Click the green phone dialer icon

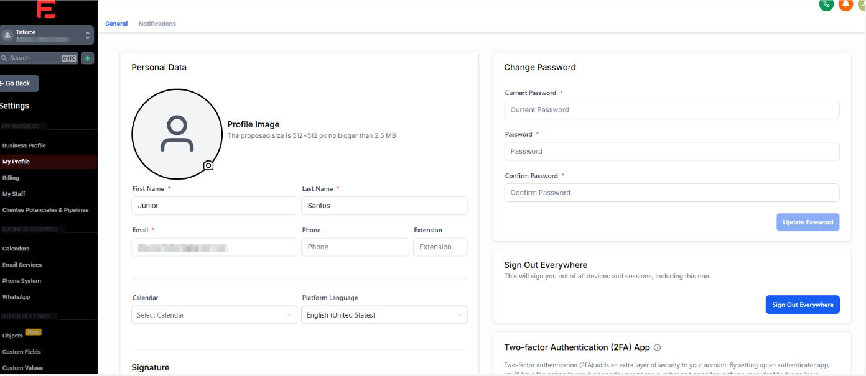point(826,4)
